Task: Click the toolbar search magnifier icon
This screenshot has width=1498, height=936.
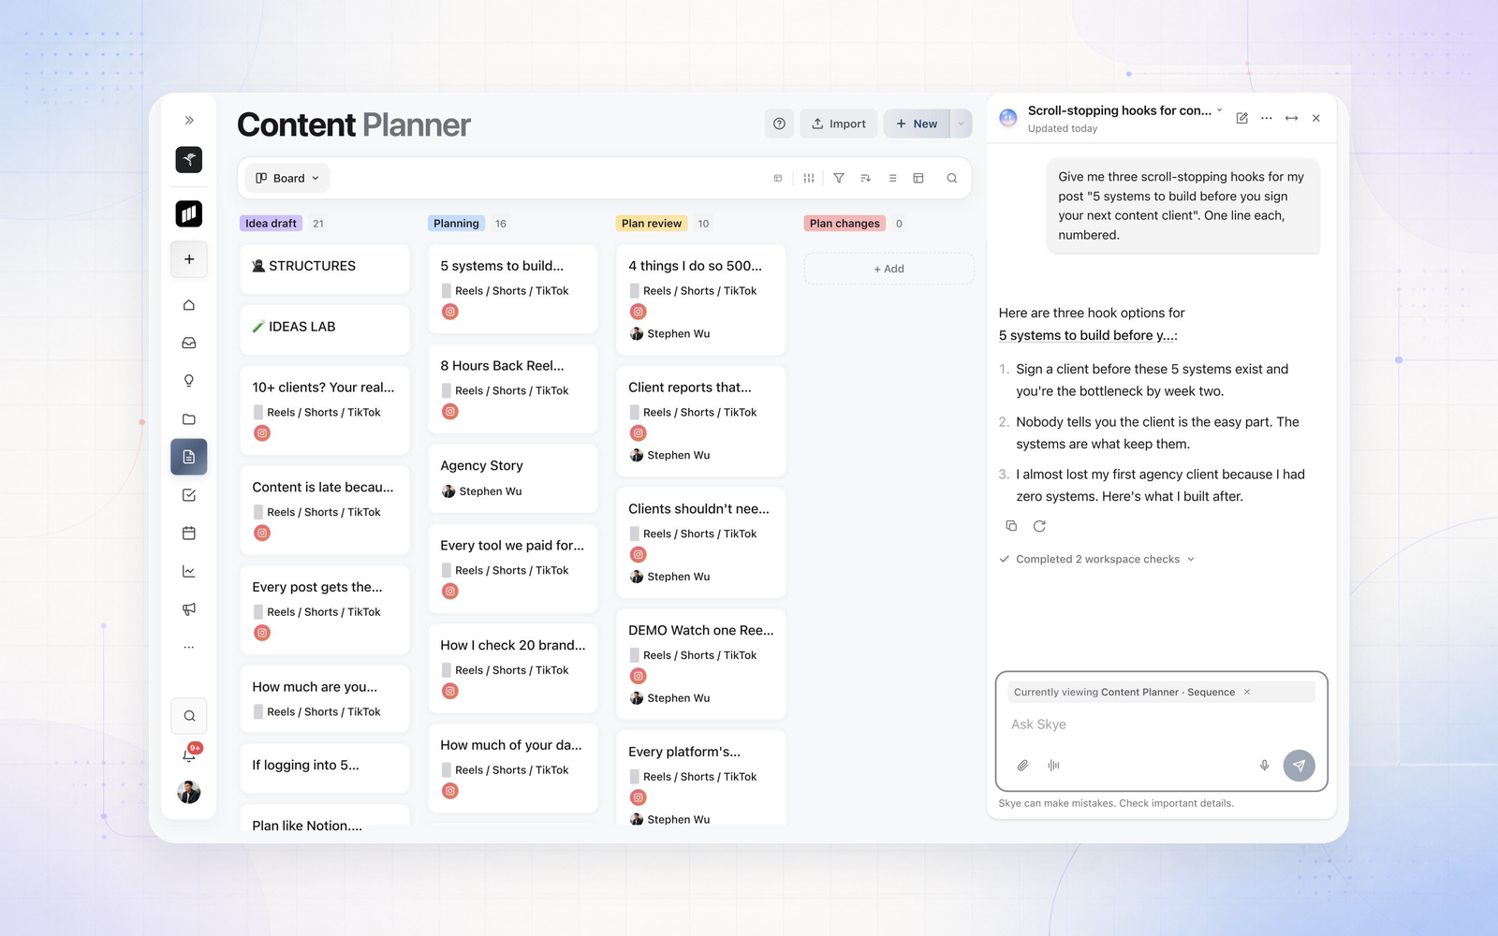Action: click(x=951, y=178)
